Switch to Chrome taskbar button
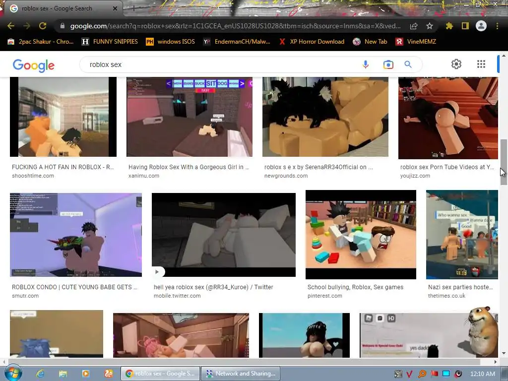Viewport: 508px width, 381px height. coord(160,374)
